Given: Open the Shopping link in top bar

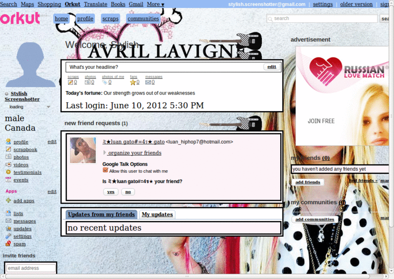Looking at the screenshot, I should 49,4.
